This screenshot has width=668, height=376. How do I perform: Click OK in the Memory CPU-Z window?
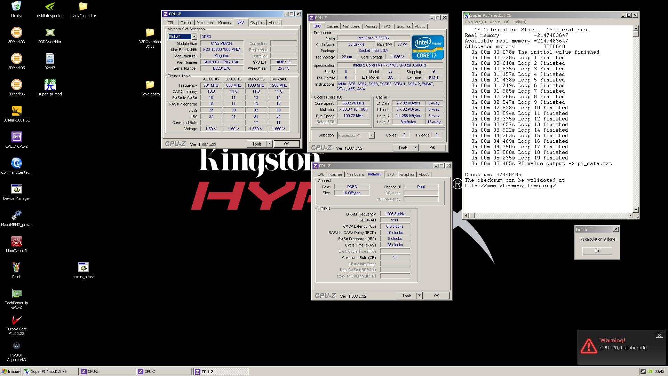(436, 296)
